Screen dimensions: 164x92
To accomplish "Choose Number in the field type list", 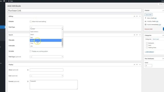I will point(46,29).
